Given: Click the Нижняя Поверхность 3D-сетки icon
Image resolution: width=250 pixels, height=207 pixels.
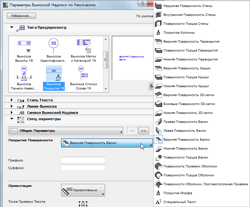Looking at the screenshot, I should tap(158, 113).
